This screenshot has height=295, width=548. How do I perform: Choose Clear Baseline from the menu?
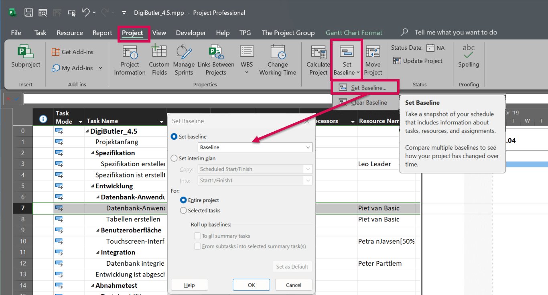tap(370, 102)
